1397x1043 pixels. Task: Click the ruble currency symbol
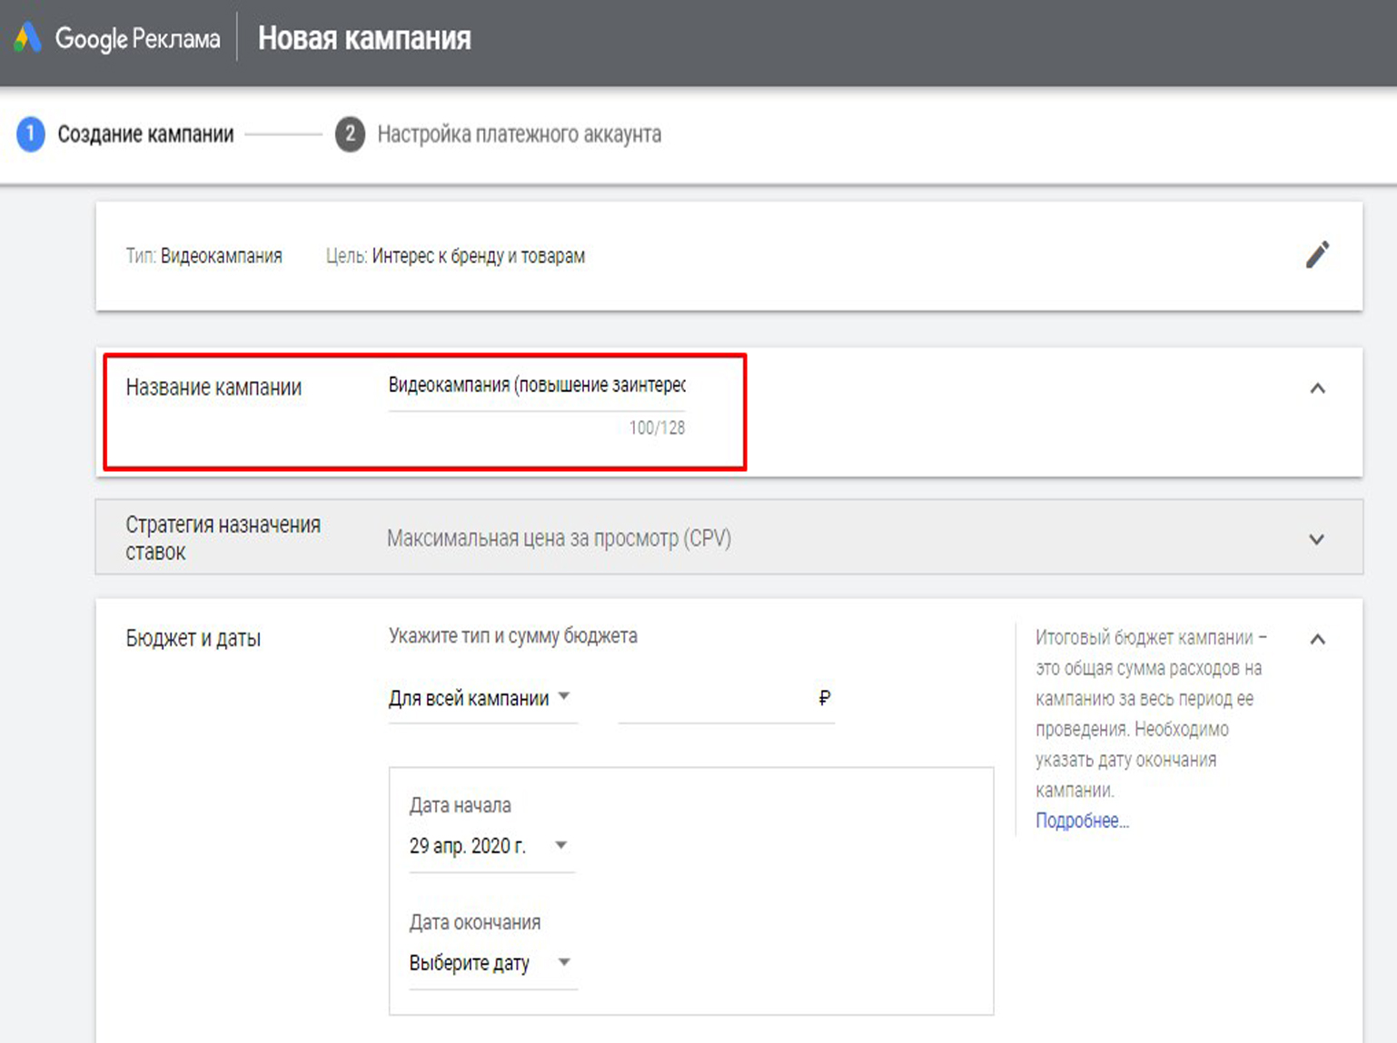(x=824, y=698)
